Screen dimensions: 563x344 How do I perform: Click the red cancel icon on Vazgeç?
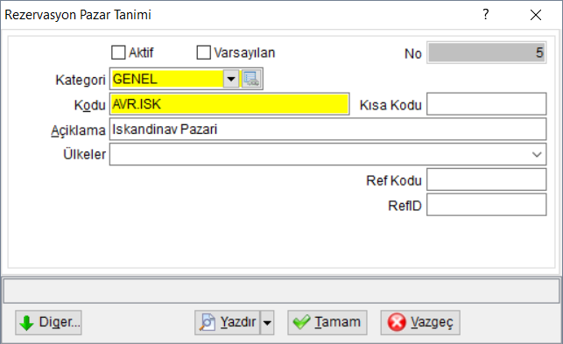397,322
